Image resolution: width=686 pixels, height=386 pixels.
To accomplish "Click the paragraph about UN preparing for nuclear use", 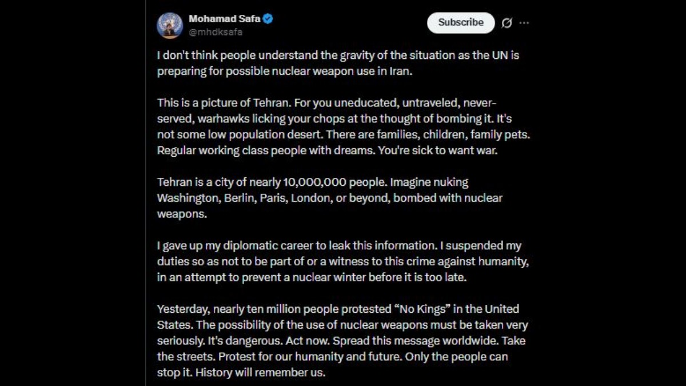I will click(338, 63).
